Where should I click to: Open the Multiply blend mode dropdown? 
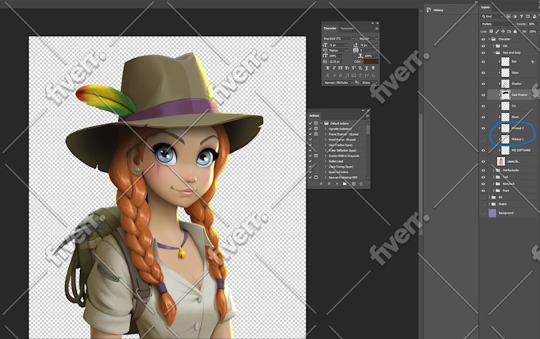pos(497,24)
